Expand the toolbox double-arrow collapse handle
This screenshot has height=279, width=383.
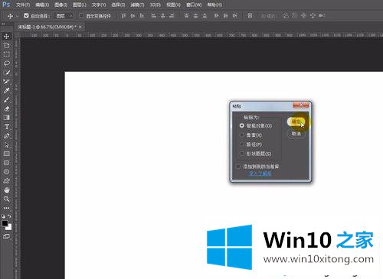click(x=3, y=24)
